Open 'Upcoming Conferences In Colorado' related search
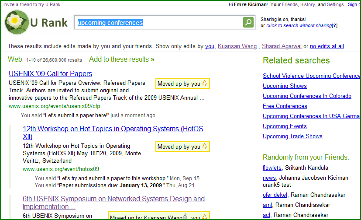Image resolution: width=361 pixels, height=220 pixels. [x=307, y=96]
